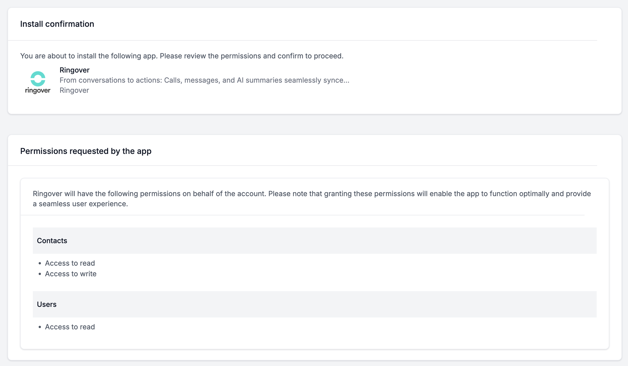This screenshot has width=628, height=366.
Task: Click 'Access to read' under Contacts
Action: click(x=70, y=263)
